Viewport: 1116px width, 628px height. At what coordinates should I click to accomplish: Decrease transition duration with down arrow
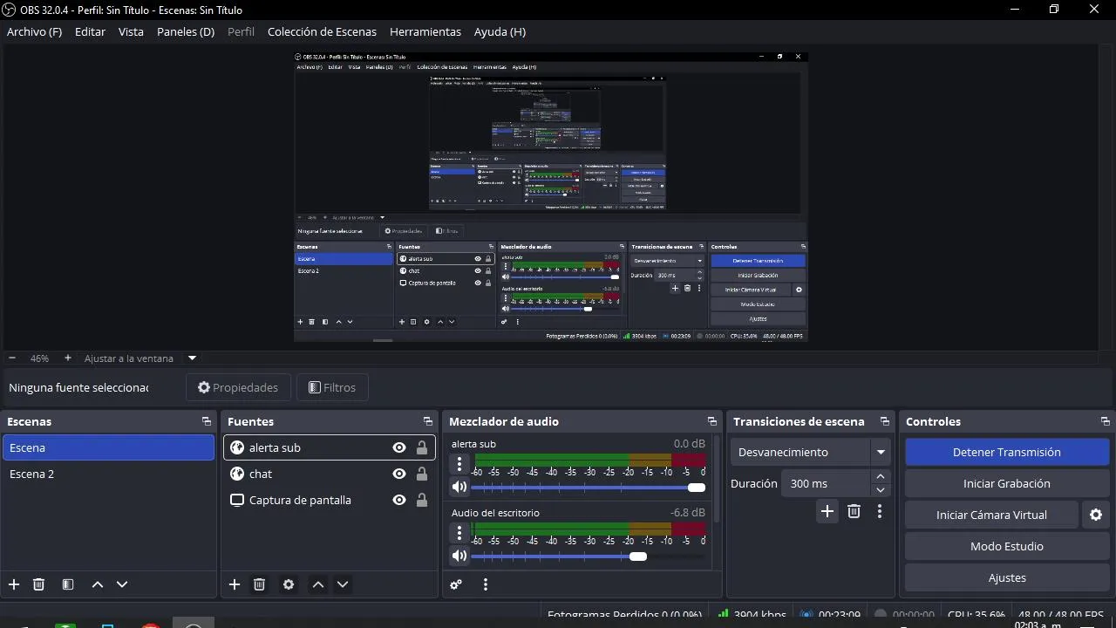click(x=881, y=489)
